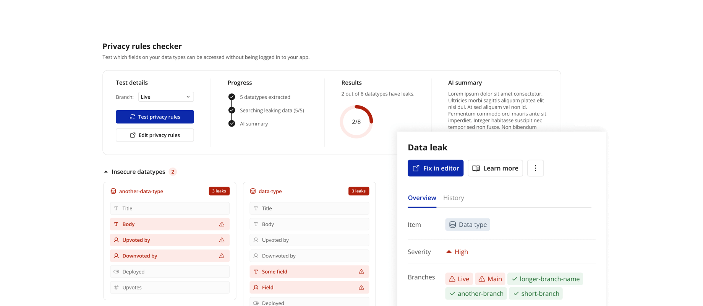This screenshot has width=703, height=306.
Task: Click the Learn more button
Action: pyautogui.click(x=495, y=168)
